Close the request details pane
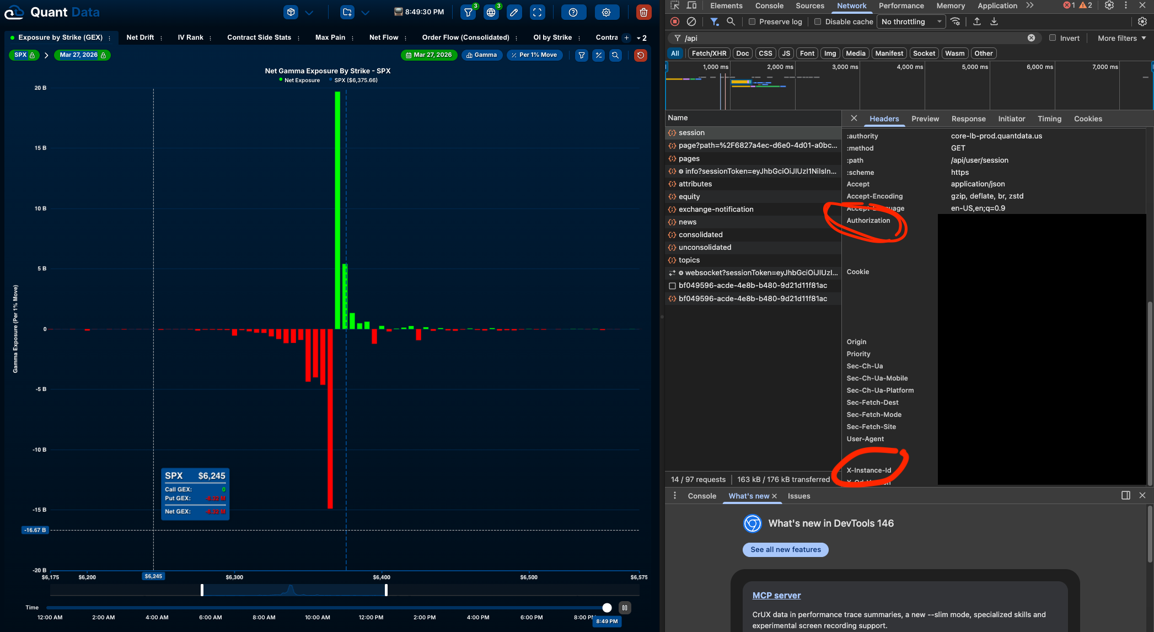Image resolution: width=1154 pixels, height=632 pixels. click(x=854, y=119)
